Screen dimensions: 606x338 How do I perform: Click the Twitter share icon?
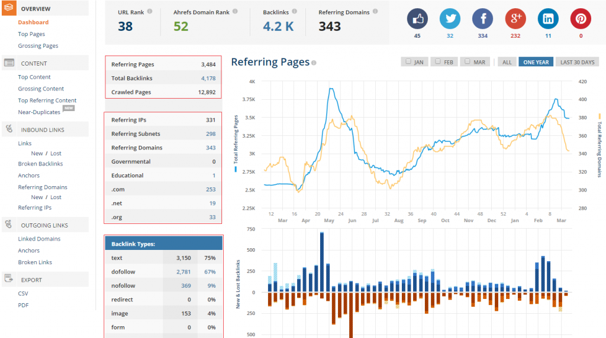450,19
